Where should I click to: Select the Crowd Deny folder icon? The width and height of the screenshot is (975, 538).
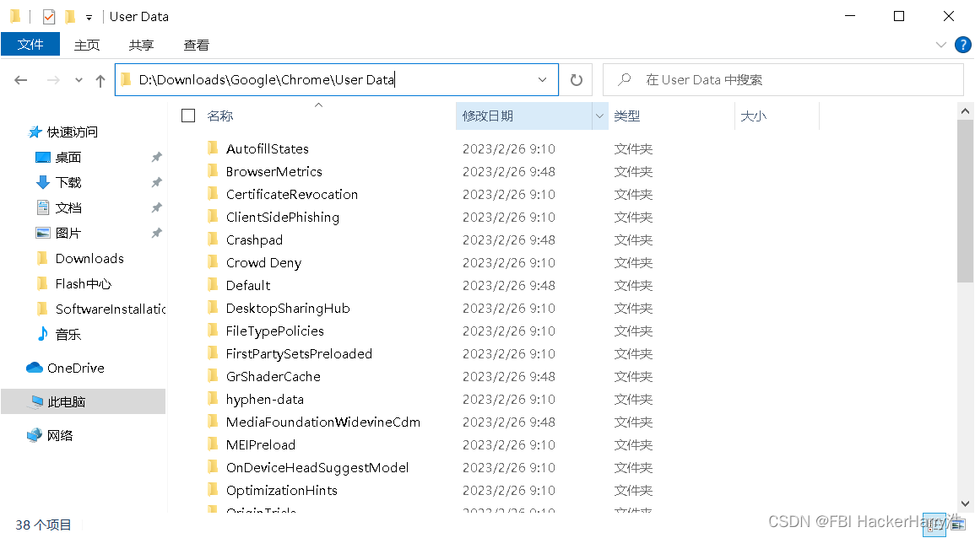(x=213, y=262)
